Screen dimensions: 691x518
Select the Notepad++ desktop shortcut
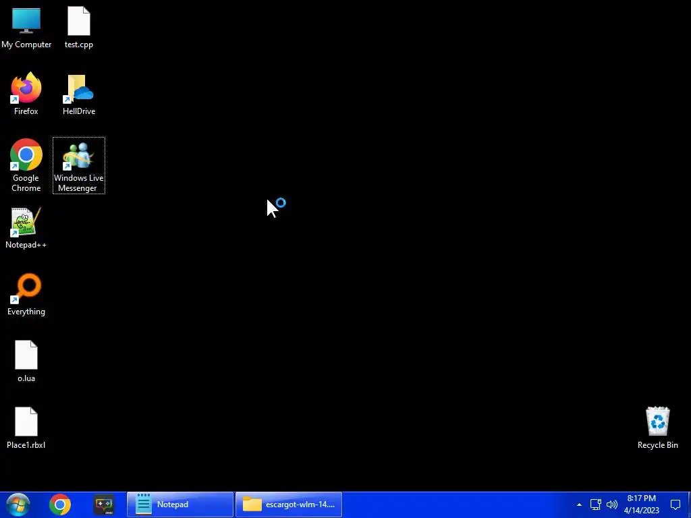[x=26, y=228]
